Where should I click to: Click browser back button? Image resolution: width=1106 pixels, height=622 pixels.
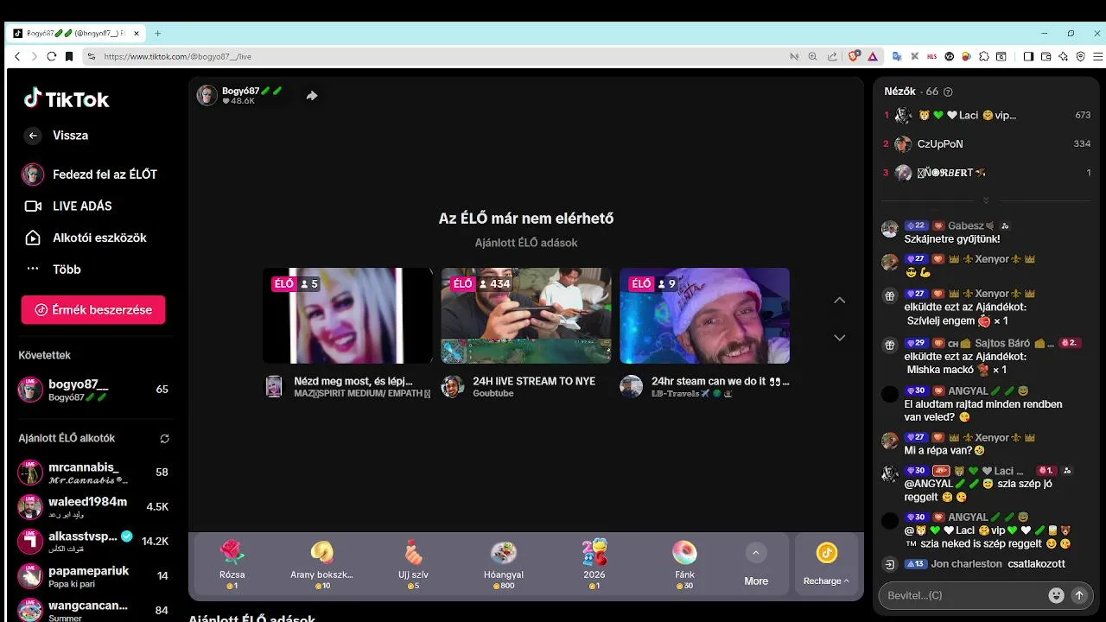[16, 56]
